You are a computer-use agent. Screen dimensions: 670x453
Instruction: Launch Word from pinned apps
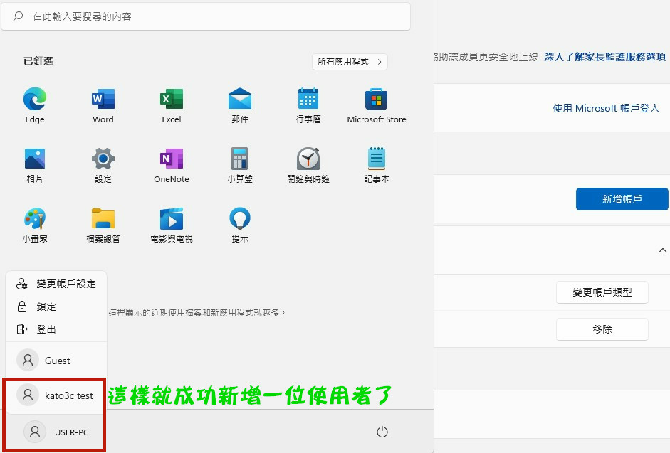point(103,105)
